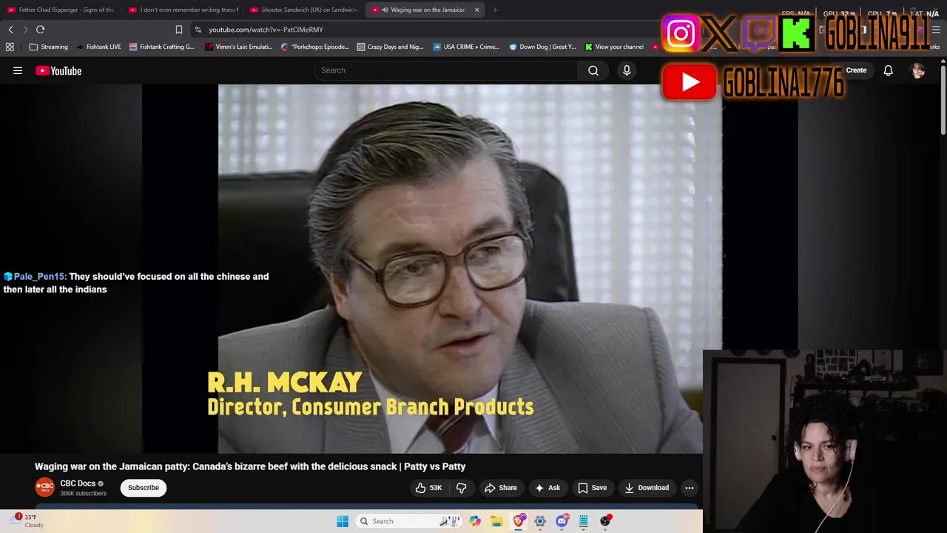The width and height of the screenshot is (947, 533).
Task: Open the Vimm's Lair: Emulati... bookmark
Action: point(239,47)
